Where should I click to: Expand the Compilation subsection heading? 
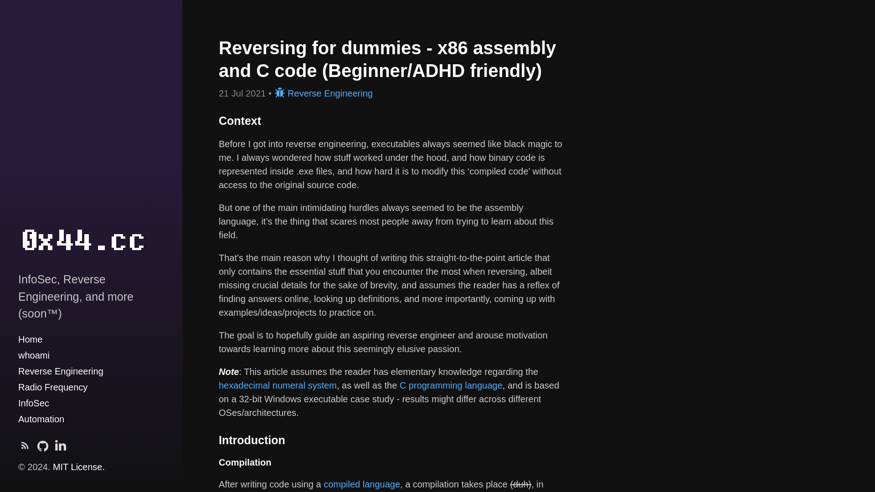(245, 462)
